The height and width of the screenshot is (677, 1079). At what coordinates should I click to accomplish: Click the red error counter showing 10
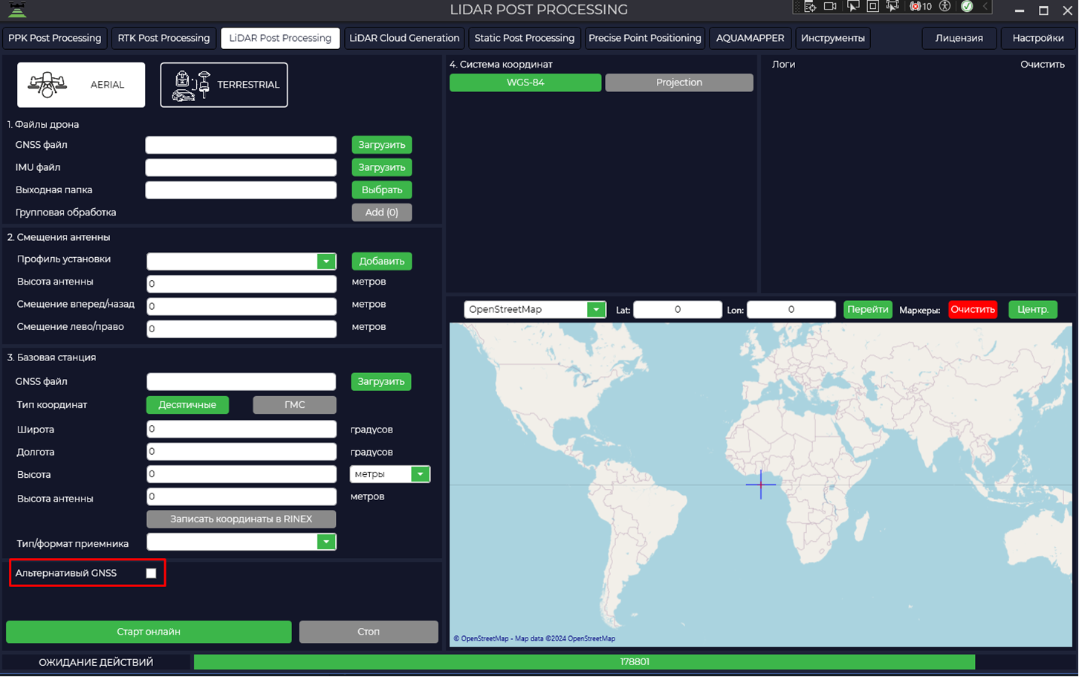point(921,7)
